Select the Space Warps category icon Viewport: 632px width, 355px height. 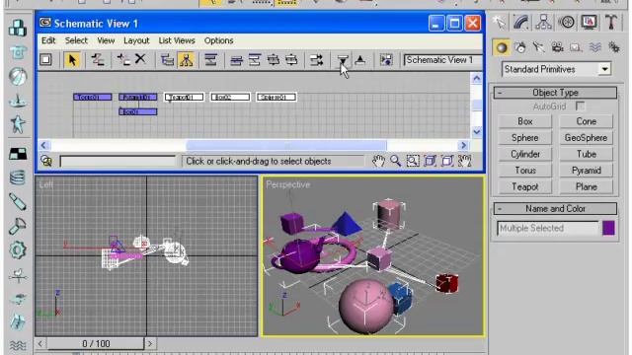595,48
